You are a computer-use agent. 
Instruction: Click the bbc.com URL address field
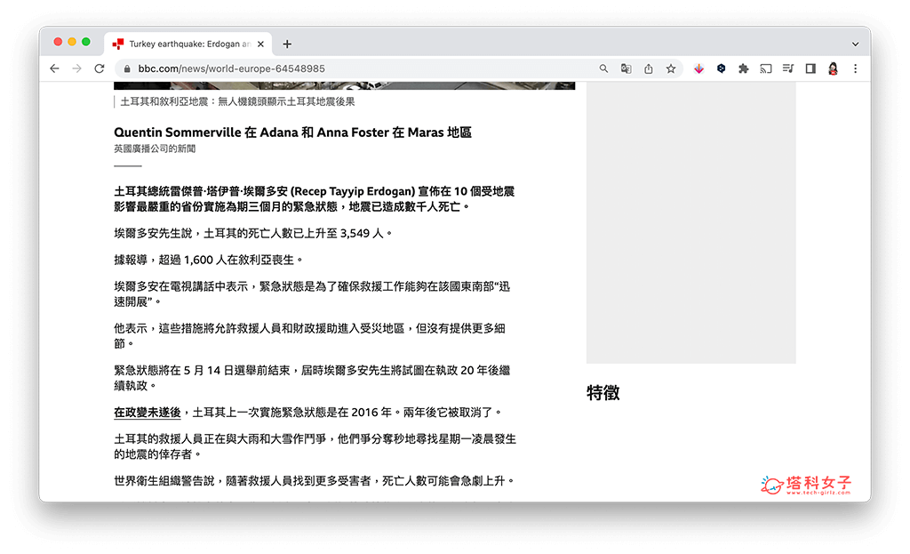pos(355,68)
